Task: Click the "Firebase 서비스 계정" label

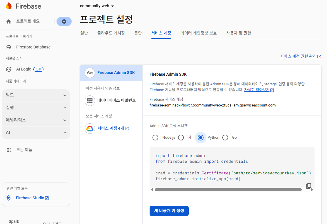Action: pyautogui.click(x=166, y=100)
